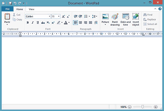Screen dimensions: 164x111
Task: Open the Calibri font family dropdown
Action: tap(49, 16)
